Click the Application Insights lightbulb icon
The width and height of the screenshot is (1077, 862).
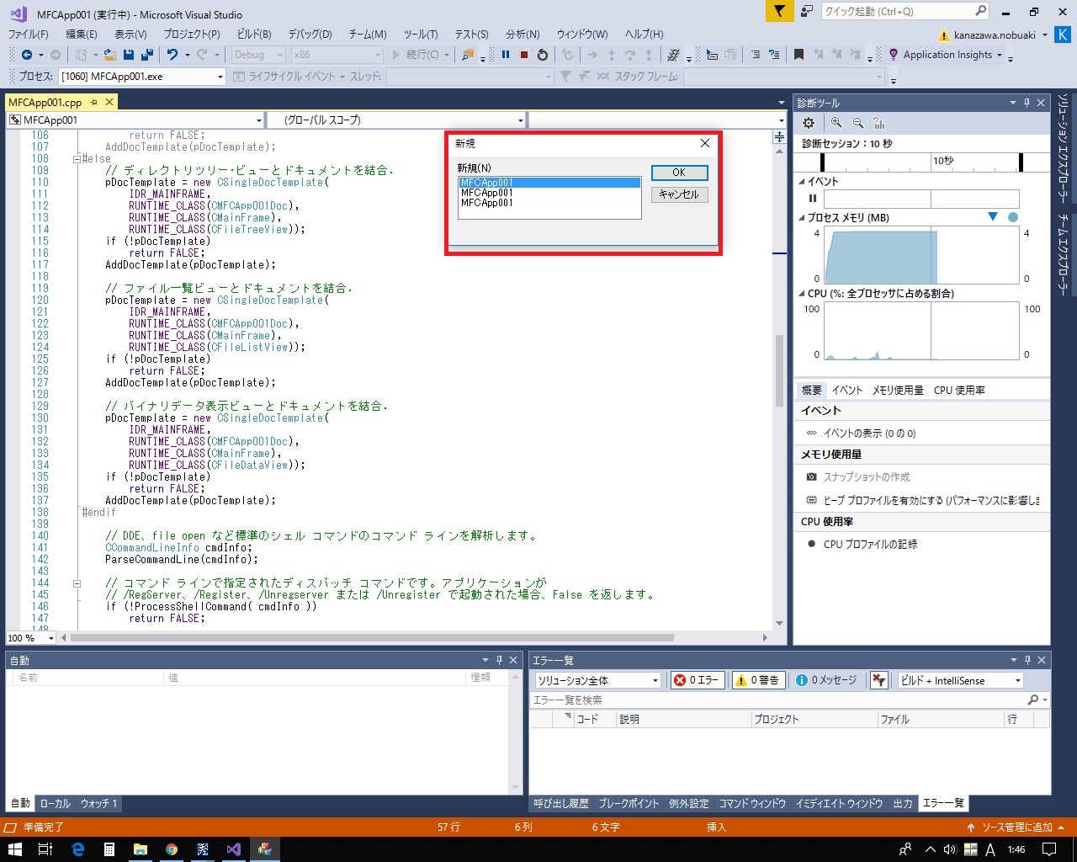pyautogui.click(x=893, y=55)
